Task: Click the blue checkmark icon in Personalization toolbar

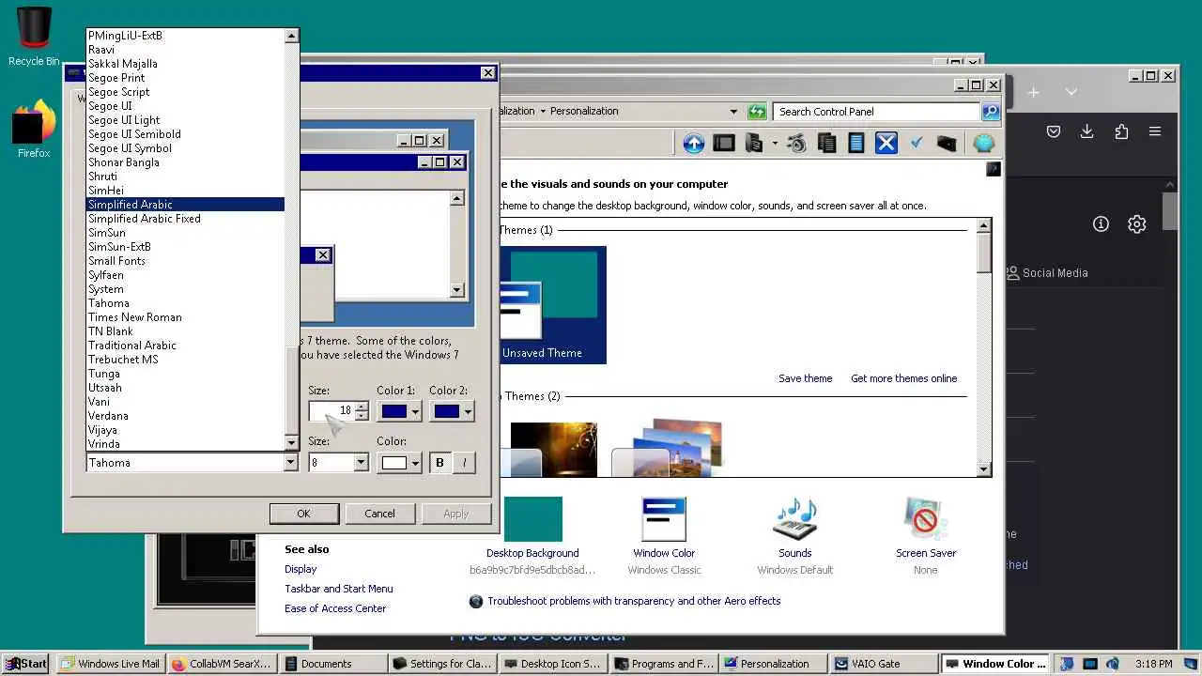Action: pos(917,143)
